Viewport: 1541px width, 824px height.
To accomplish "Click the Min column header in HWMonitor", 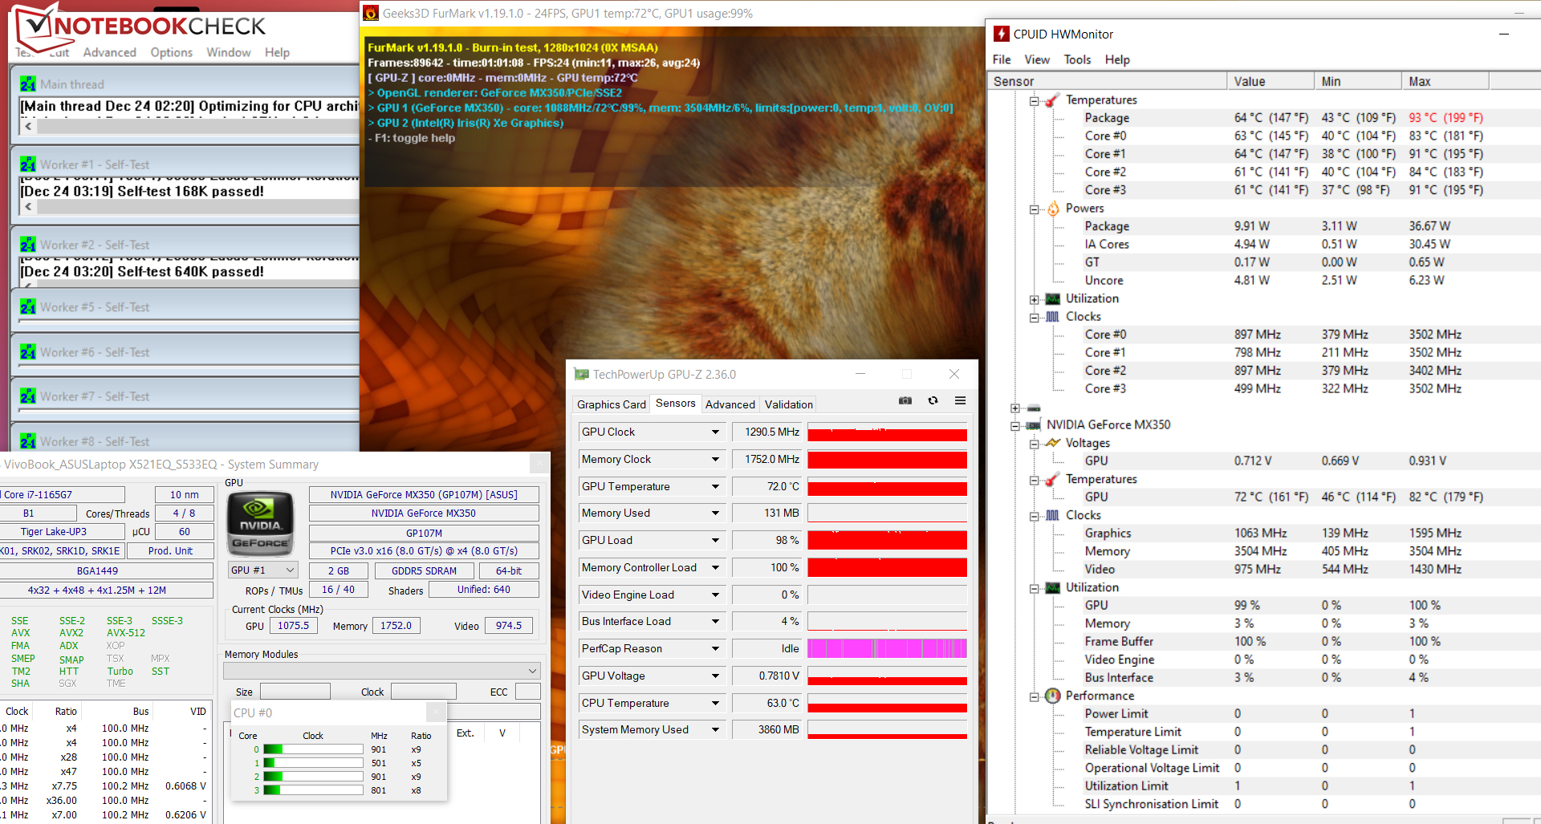I will tap(1358, 81).
